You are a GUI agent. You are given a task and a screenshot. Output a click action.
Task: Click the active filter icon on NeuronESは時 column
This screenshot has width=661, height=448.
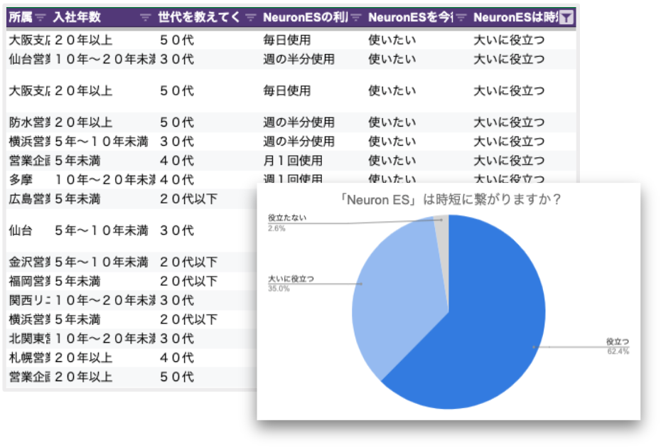click(566, 17)
